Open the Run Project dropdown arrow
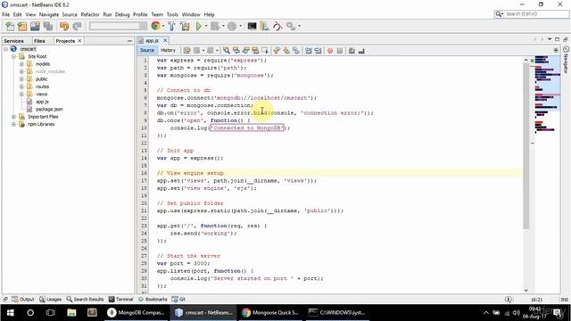The image size is (571, 321). click(x=206, y=26)
